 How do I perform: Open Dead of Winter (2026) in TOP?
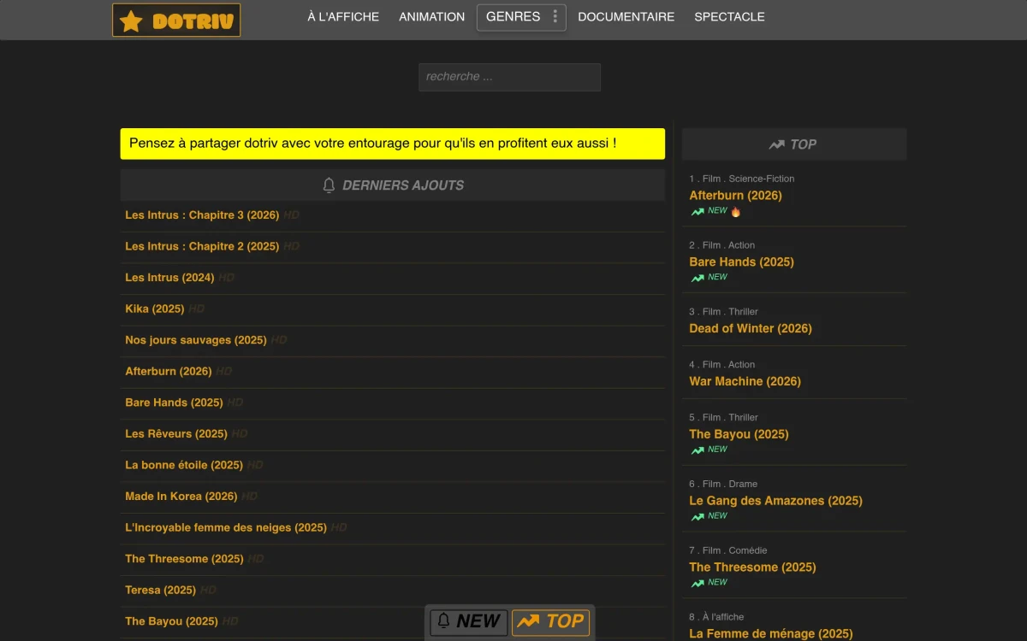pyautogui.click(x=751, y=328)
